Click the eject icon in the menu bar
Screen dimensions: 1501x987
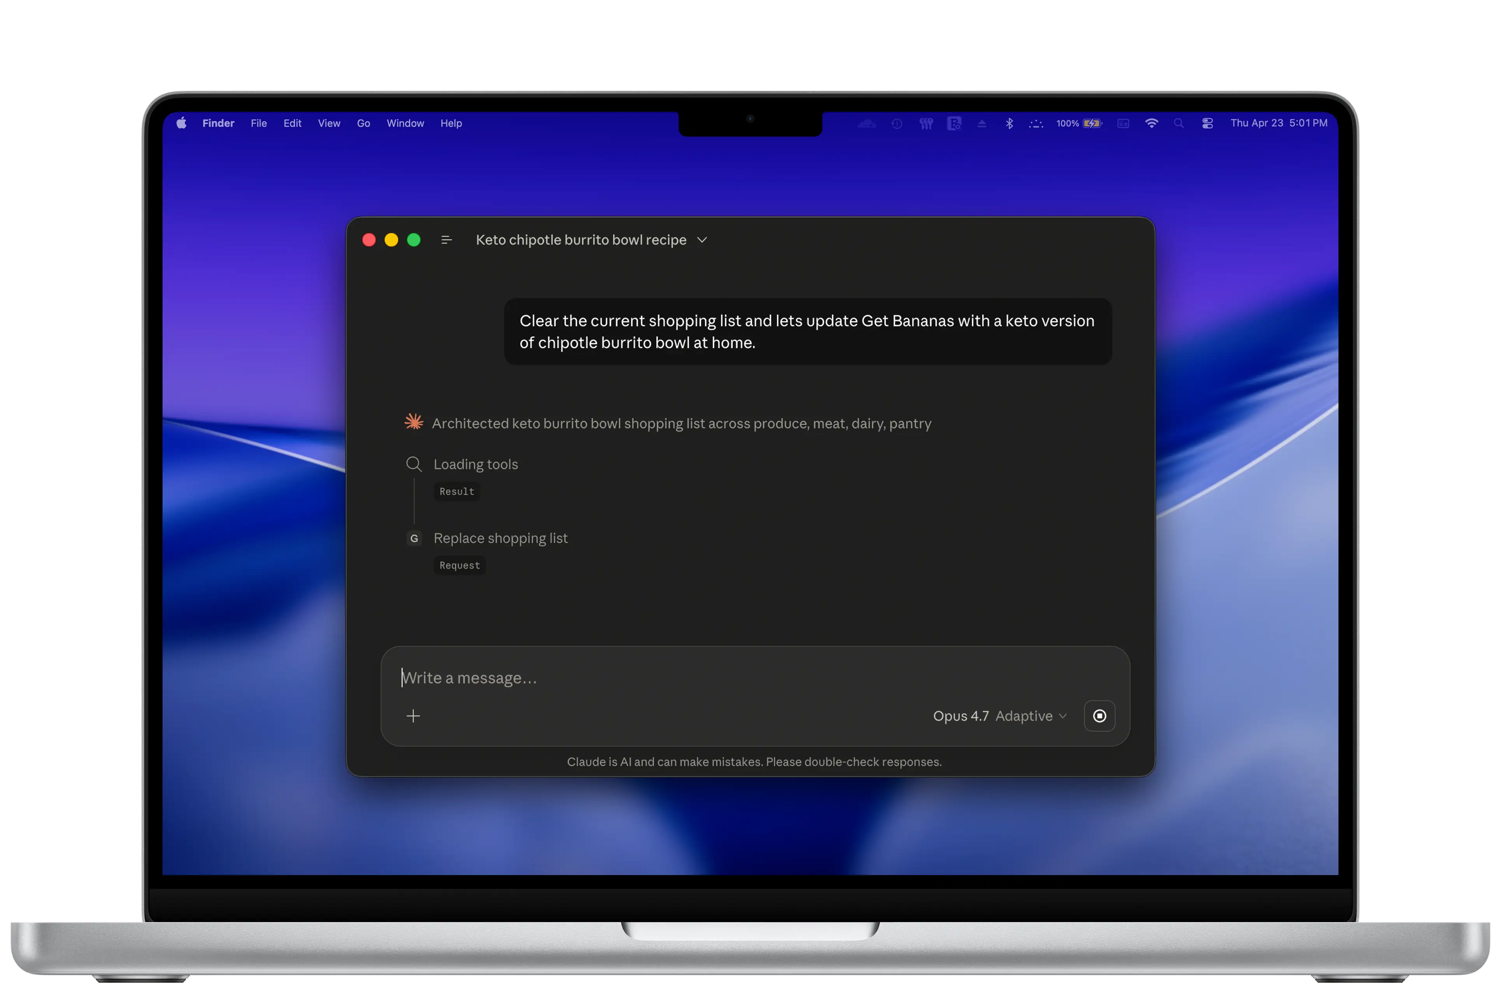point(981,124)
